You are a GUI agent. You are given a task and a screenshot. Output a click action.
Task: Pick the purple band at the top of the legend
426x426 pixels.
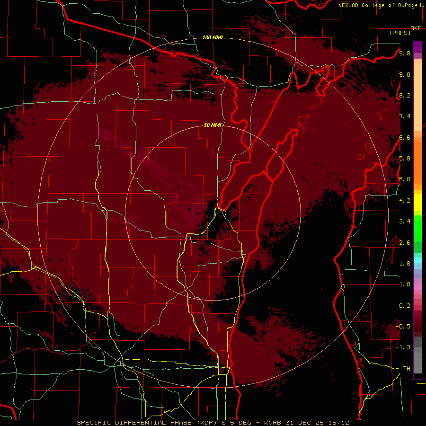pyautogui.click(x=418, y=47)
